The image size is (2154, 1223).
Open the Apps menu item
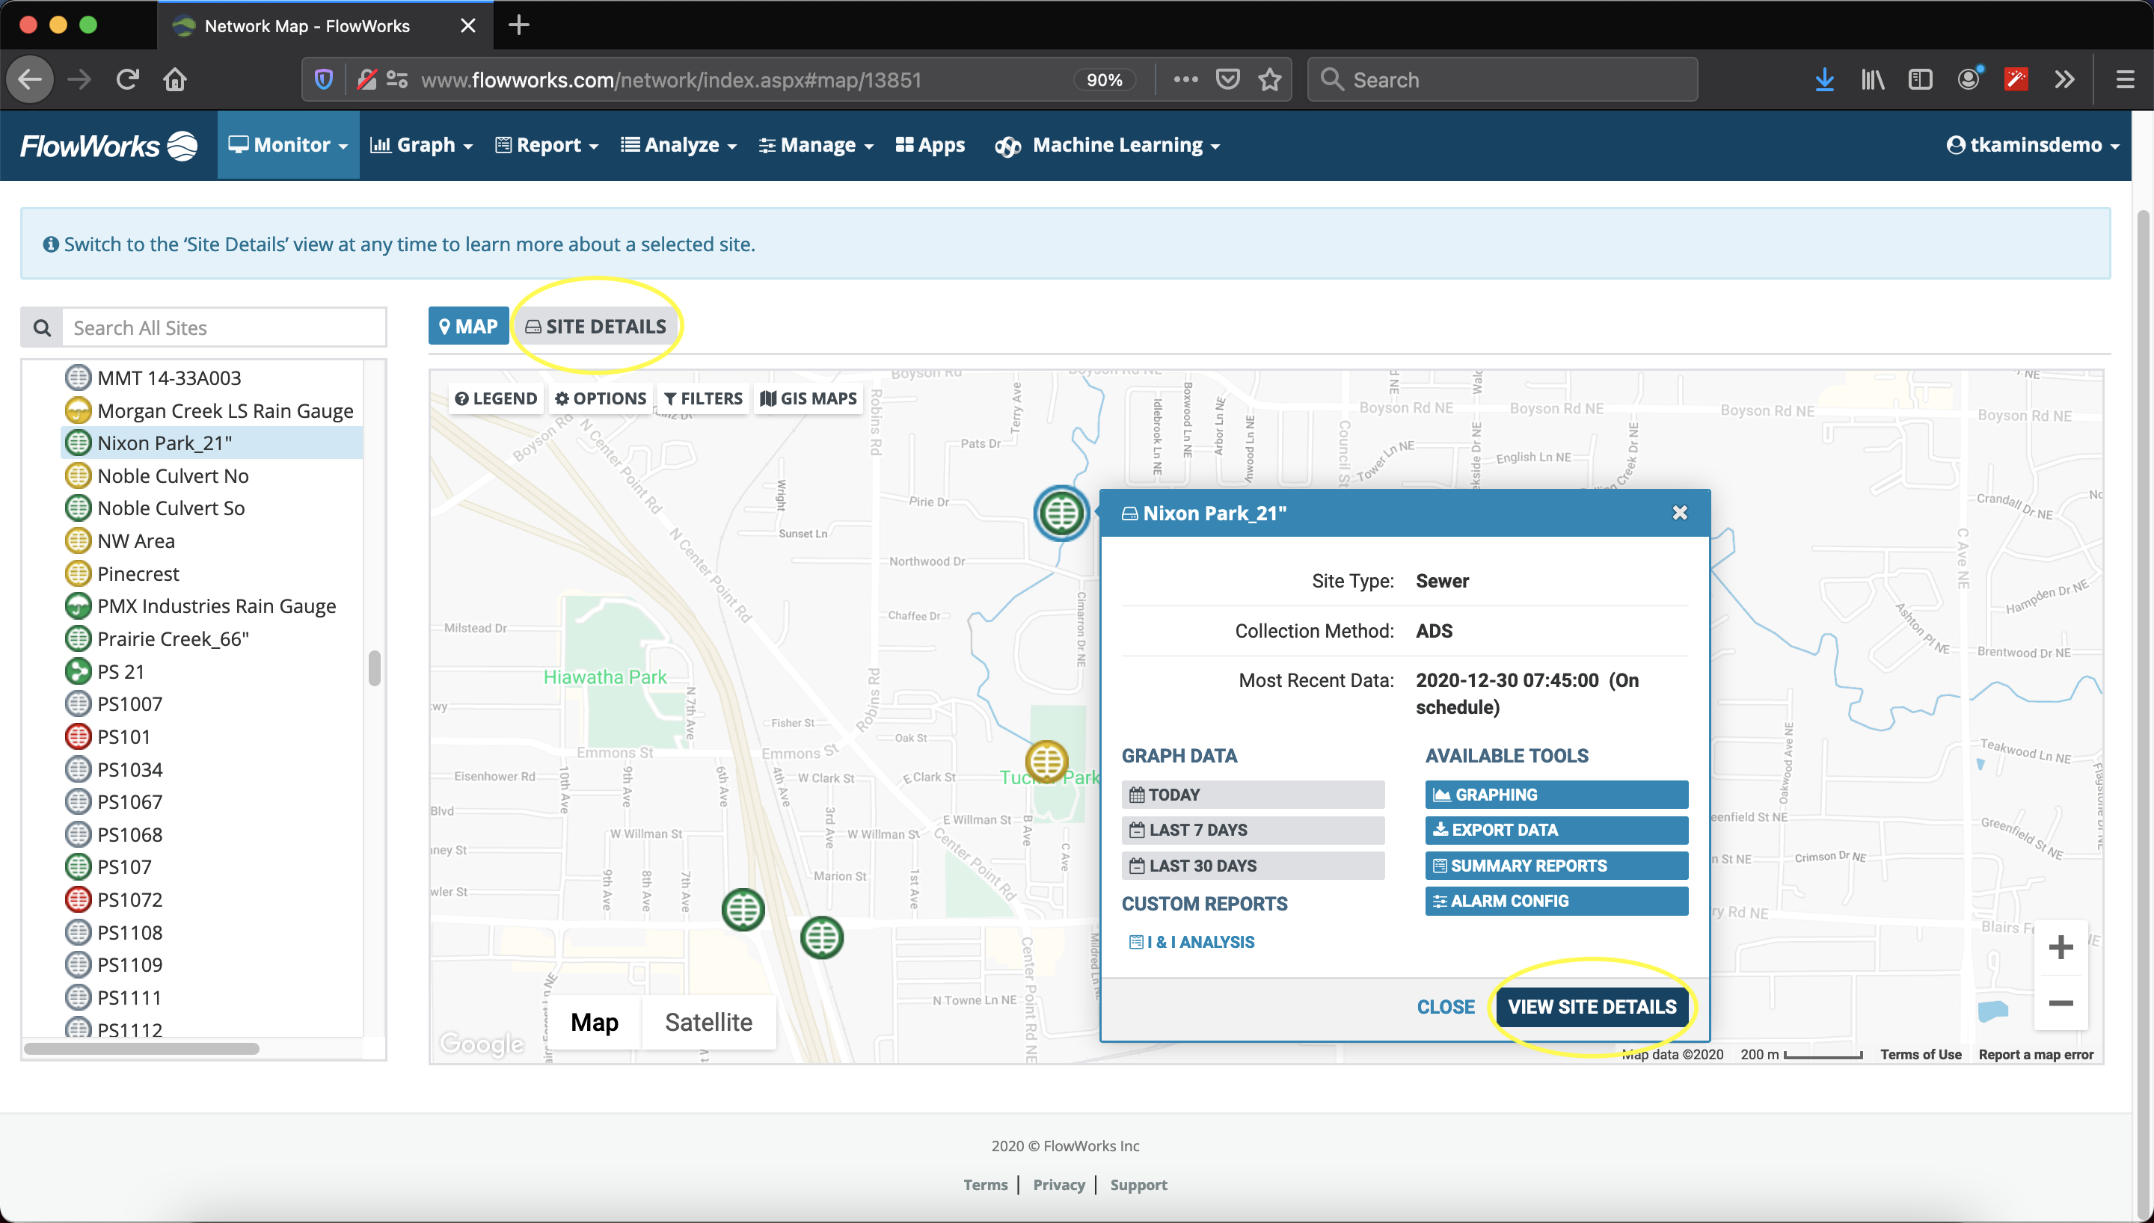pyautogui.click(x=930, y=145)
